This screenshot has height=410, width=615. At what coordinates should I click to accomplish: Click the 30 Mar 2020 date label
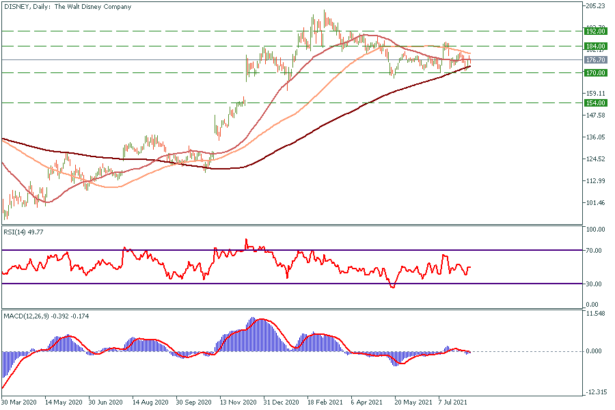pyautogui.click(x=19, y=402)
